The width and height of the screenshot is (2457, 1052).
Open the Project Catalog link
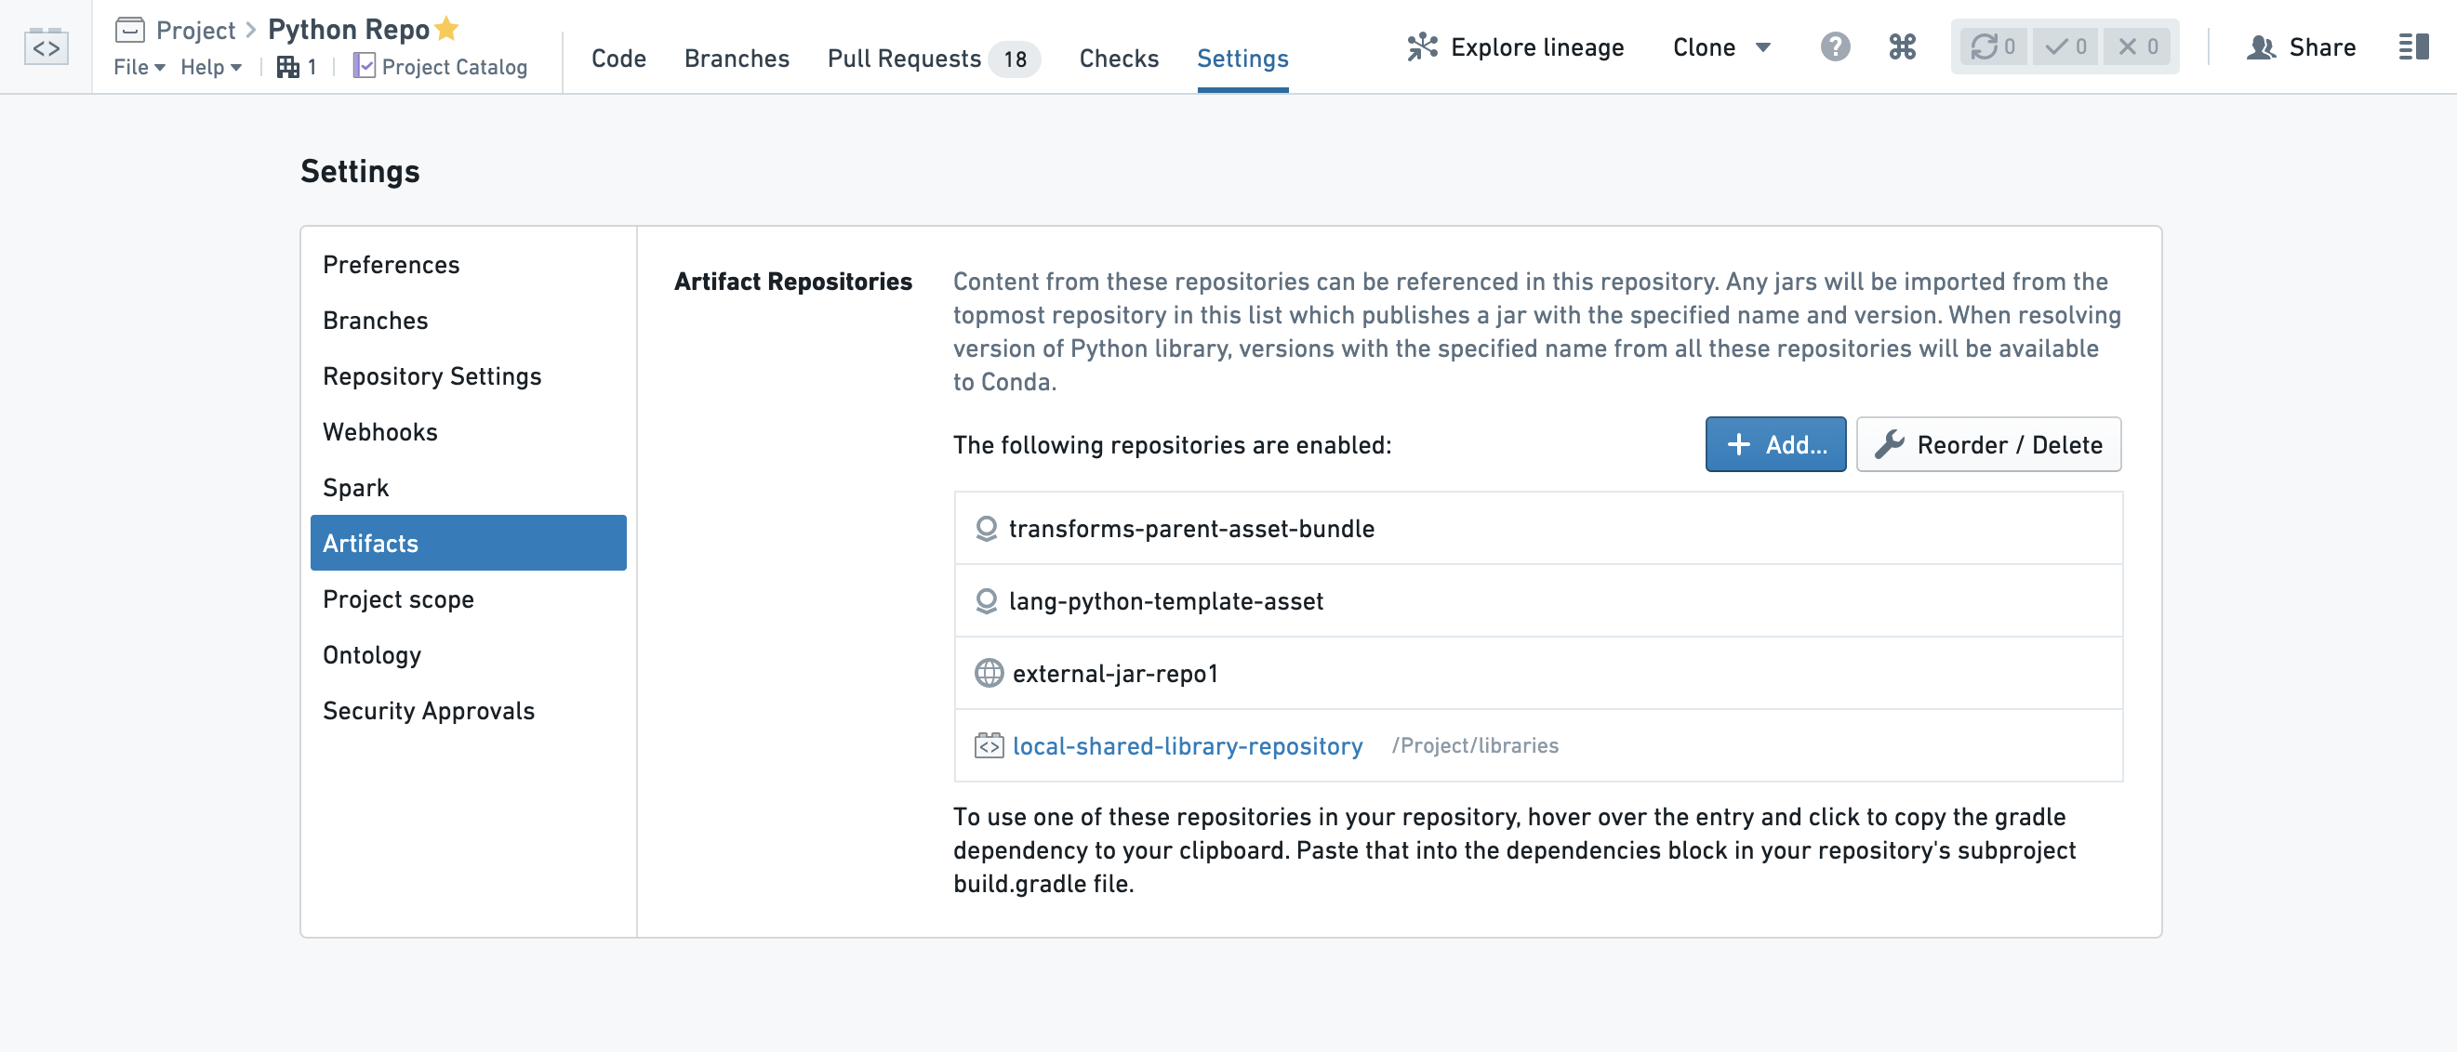click(441, 67)
